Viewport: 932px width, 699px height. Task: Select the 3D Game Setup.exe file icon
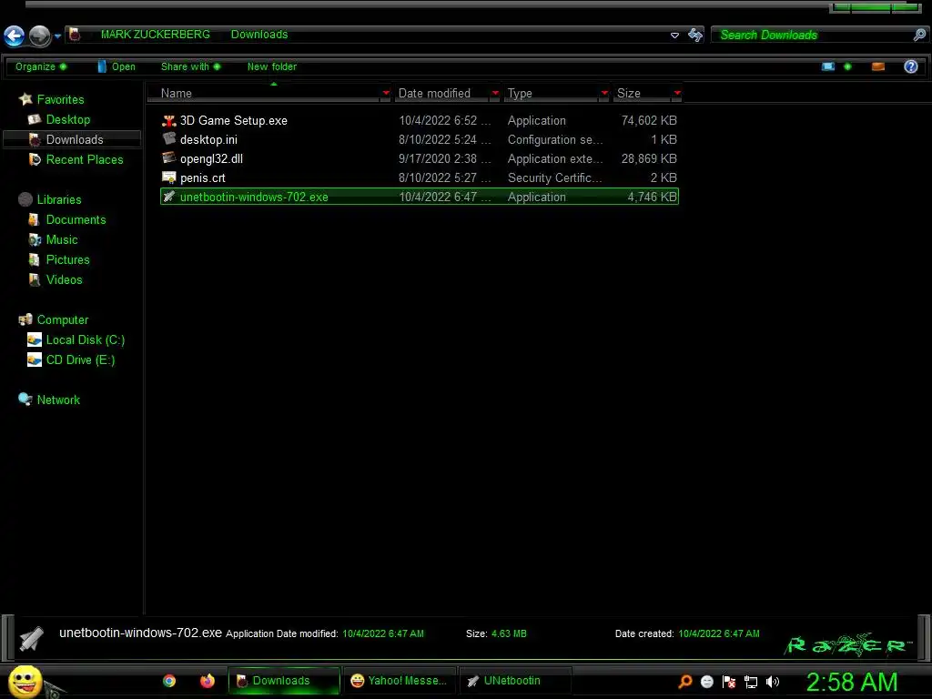pos(168,121)
